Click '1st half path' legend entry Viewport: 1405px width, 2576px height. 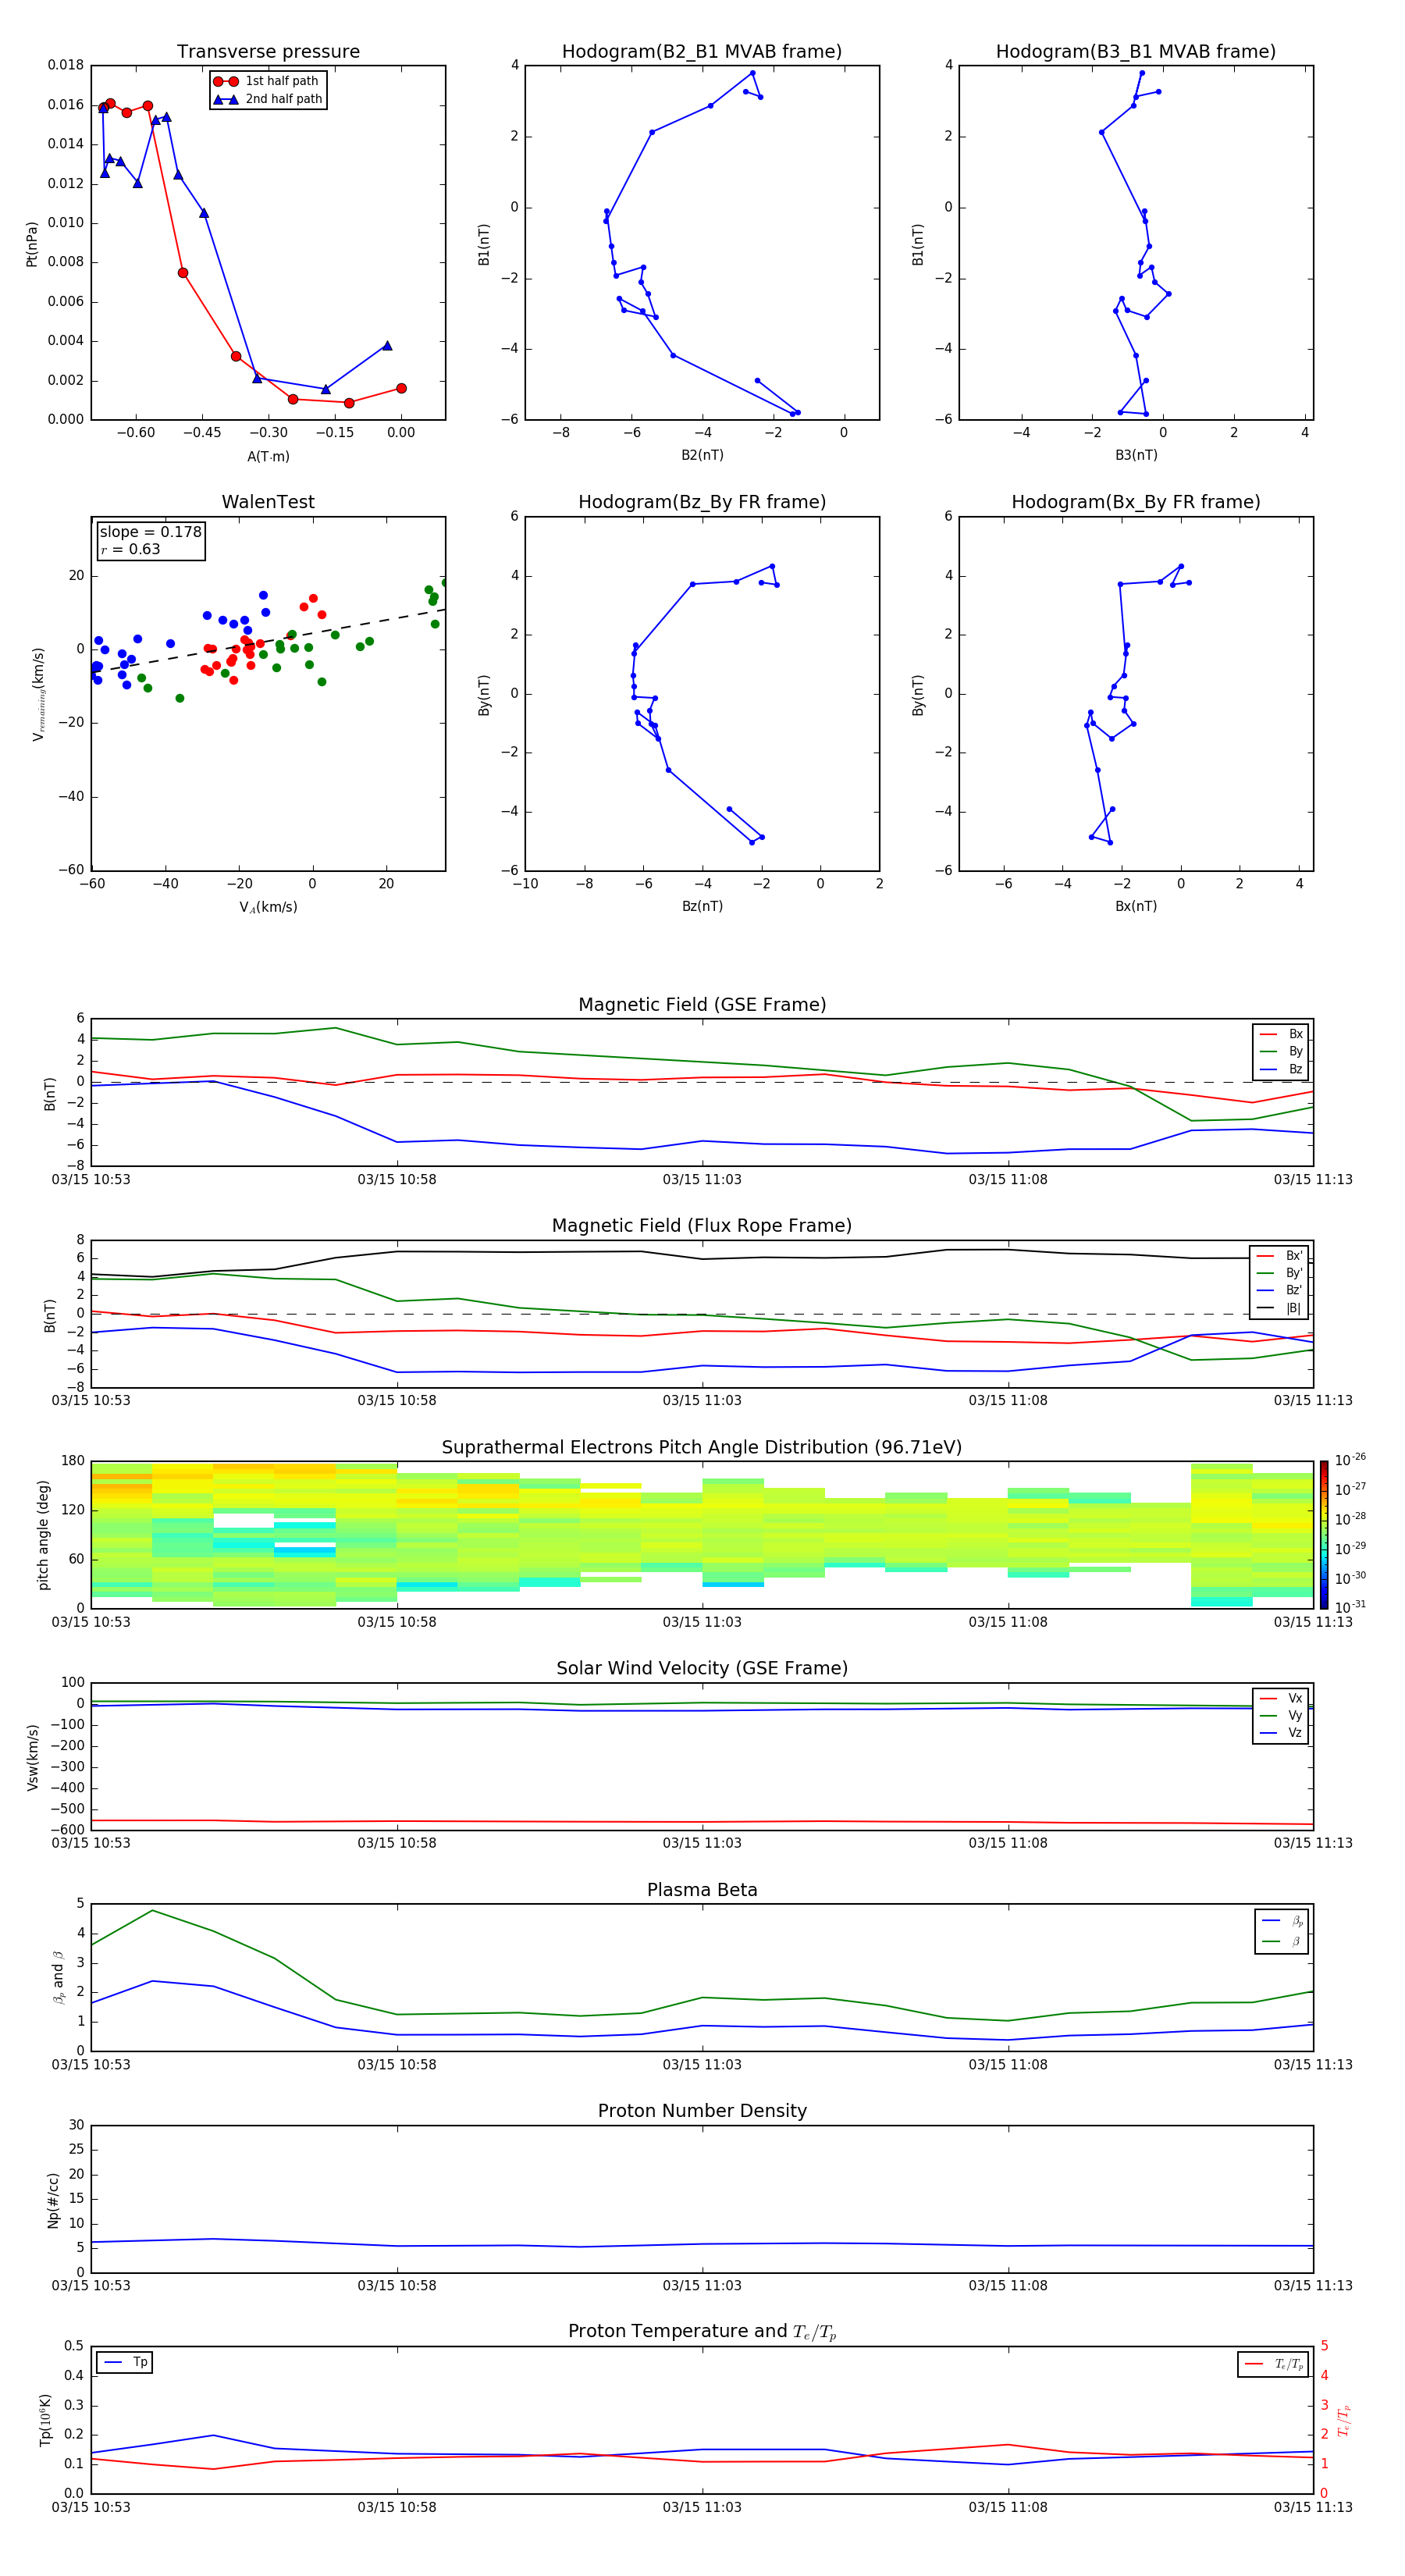pyautogui.click(x=267, y=81)
